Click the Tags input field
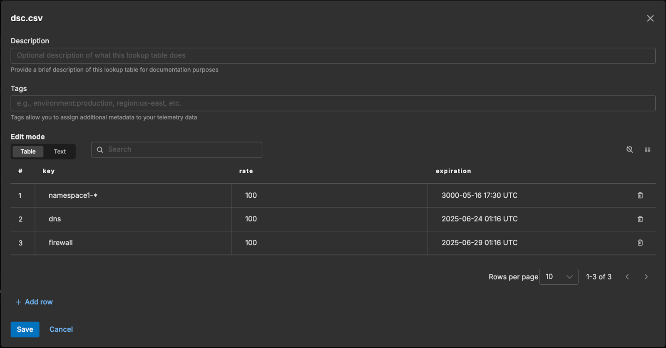Viewport: 666px width, 348px height. pos(333,103)
